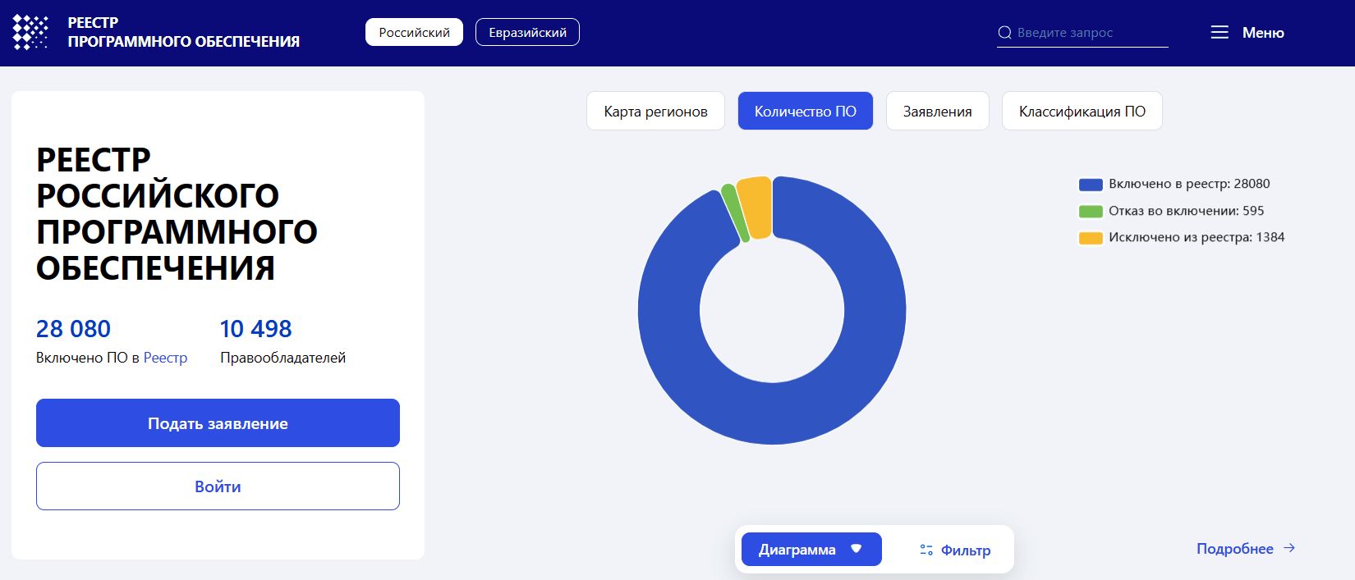Click the heart-shaped marker on Диаграмма
1355x580 pixels.
pos(857,549)
